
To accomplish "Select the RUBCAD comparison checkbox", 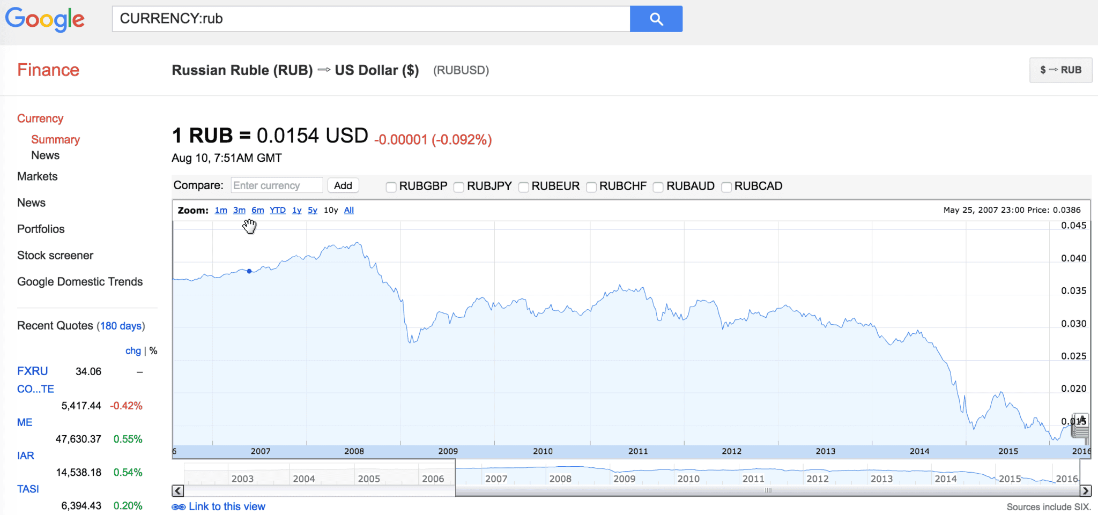I will [726, 186].
